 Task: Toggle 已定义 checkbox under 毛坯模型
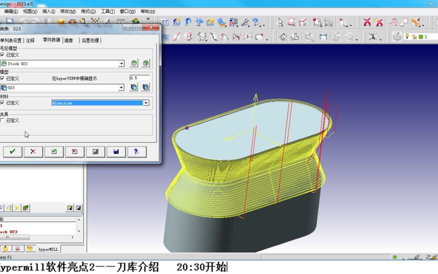tap(2, 55)
